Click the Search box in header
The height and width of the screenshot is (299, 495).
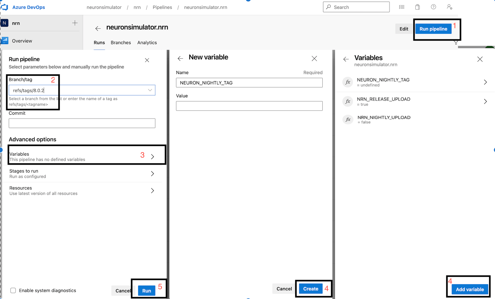click(356, 7)
